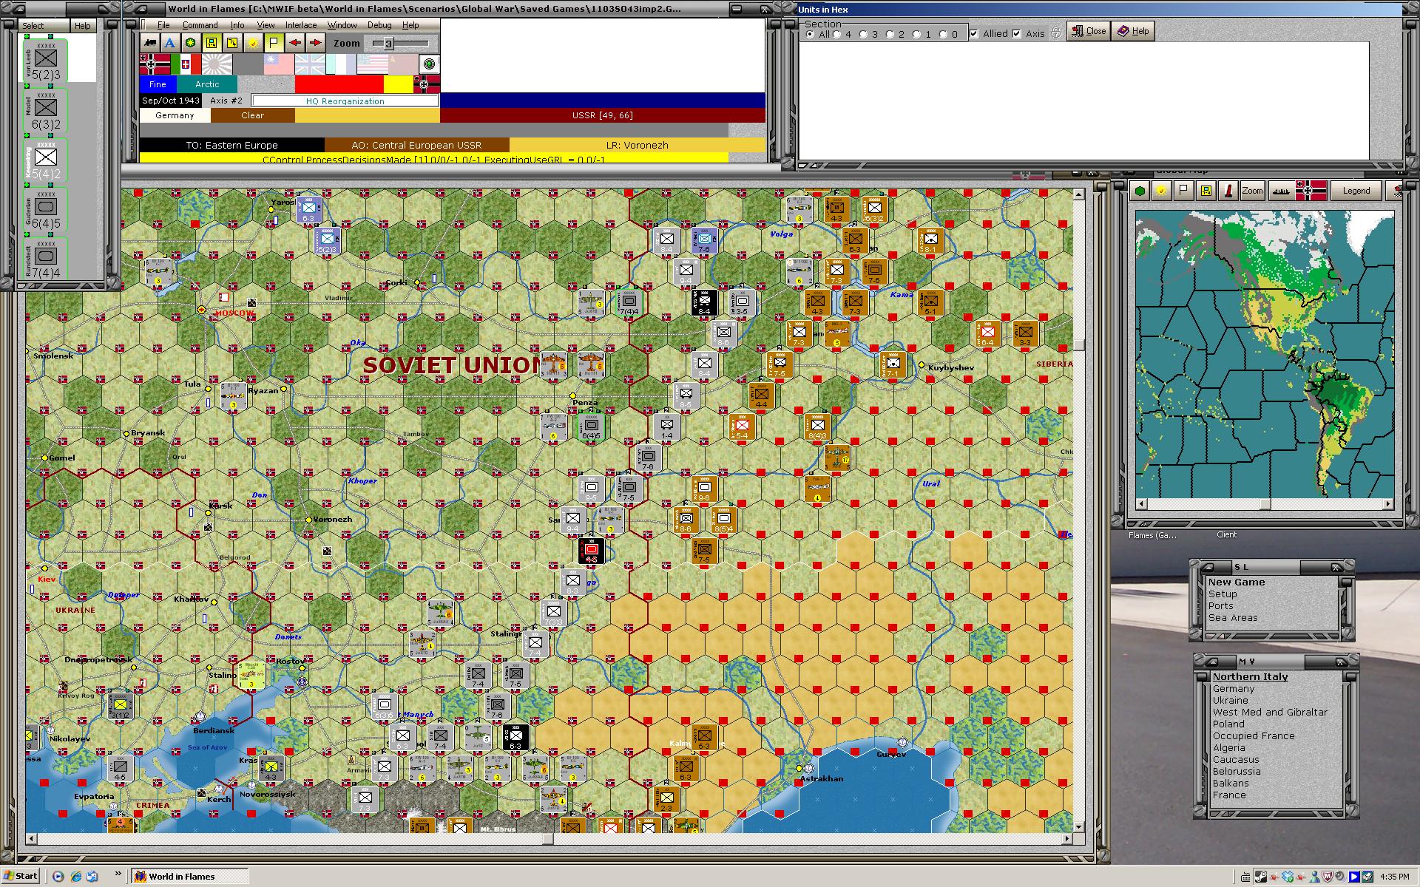Click World in Flames taskbar item

190,877
